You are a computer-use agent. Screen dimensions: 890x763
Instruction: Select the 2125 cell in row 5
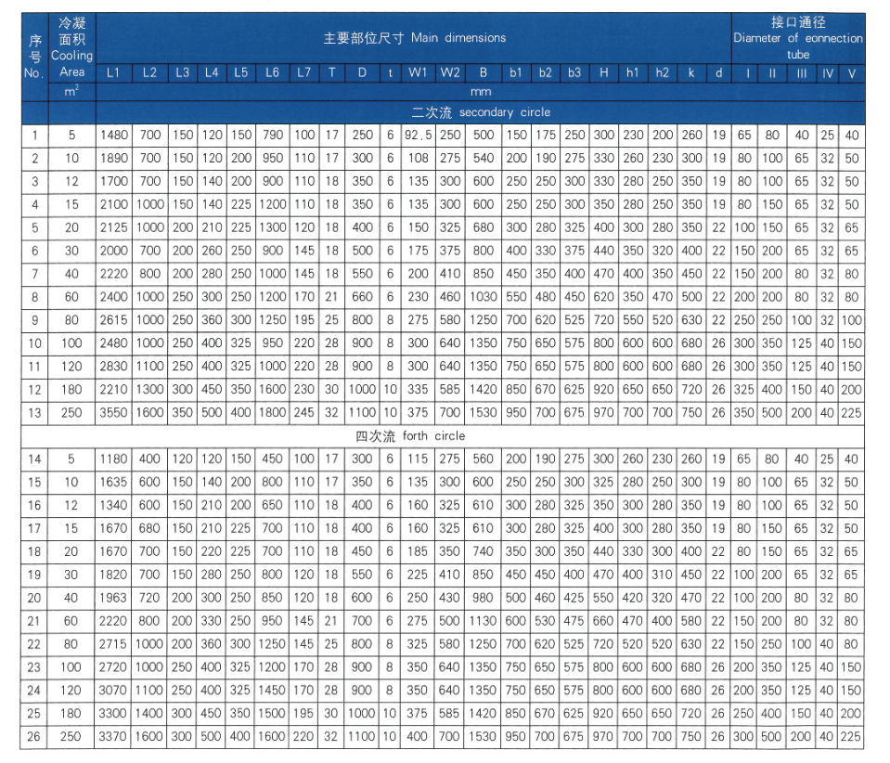tap(113, 227)
